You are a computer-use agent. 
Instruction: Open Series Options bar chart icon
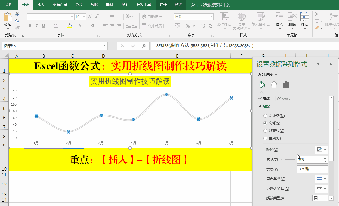point(285,85)
